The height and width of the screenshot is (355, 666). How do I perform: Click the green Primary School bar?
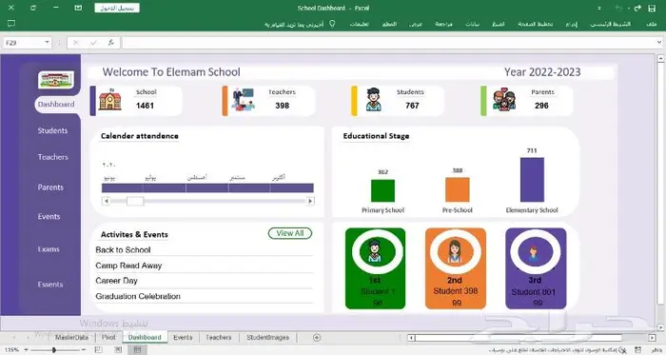click(x=382, y=190)
